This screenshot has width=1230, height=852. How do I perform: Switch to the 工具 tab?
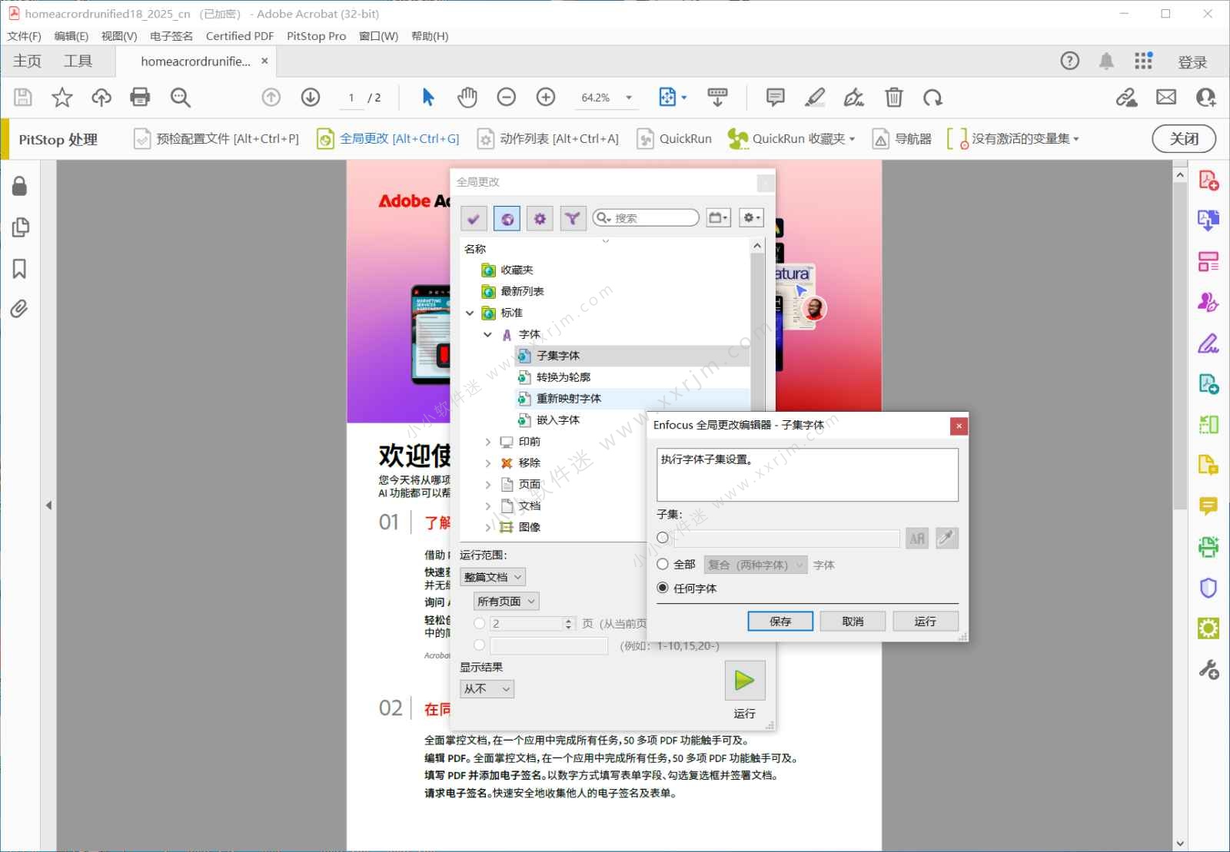(x=78, y=61)
